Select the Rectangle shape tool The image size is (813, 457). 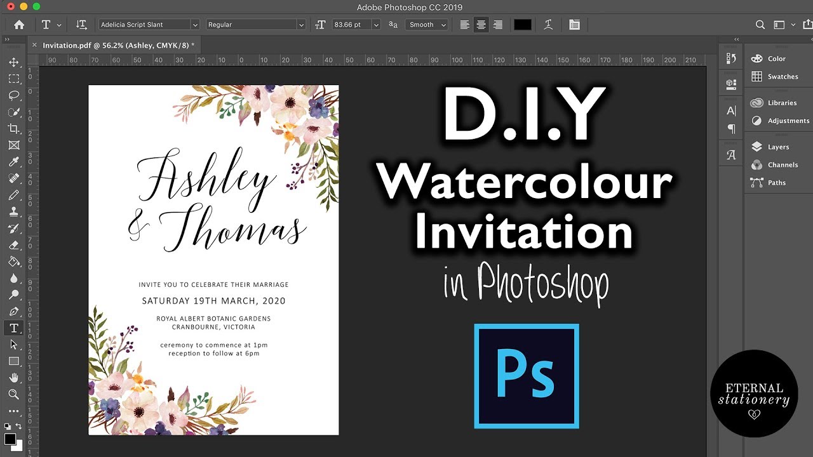point(13,361)
